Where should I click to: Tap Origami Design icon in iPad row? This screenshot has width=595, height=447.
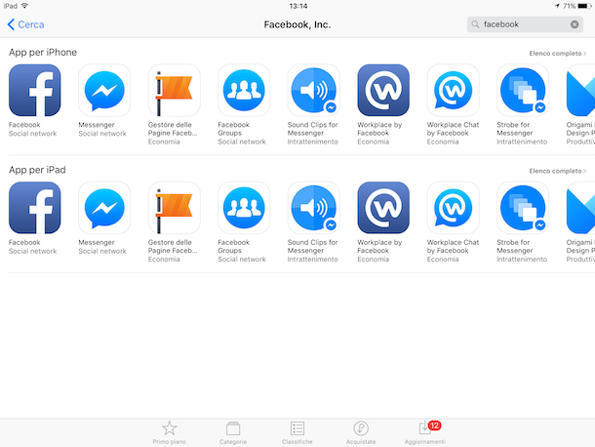pos(580,208)
